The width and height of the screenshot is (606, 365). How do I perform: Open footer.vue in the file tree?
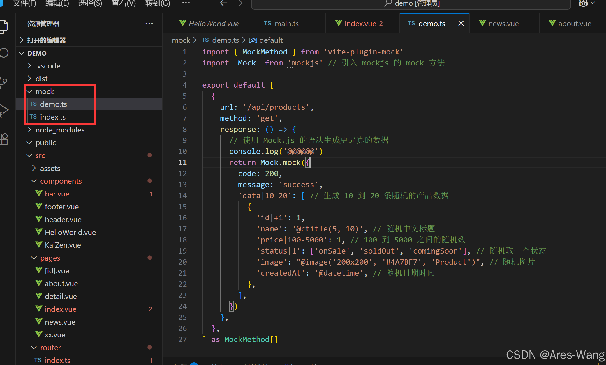pyautogui.click(x=89, y=207)
